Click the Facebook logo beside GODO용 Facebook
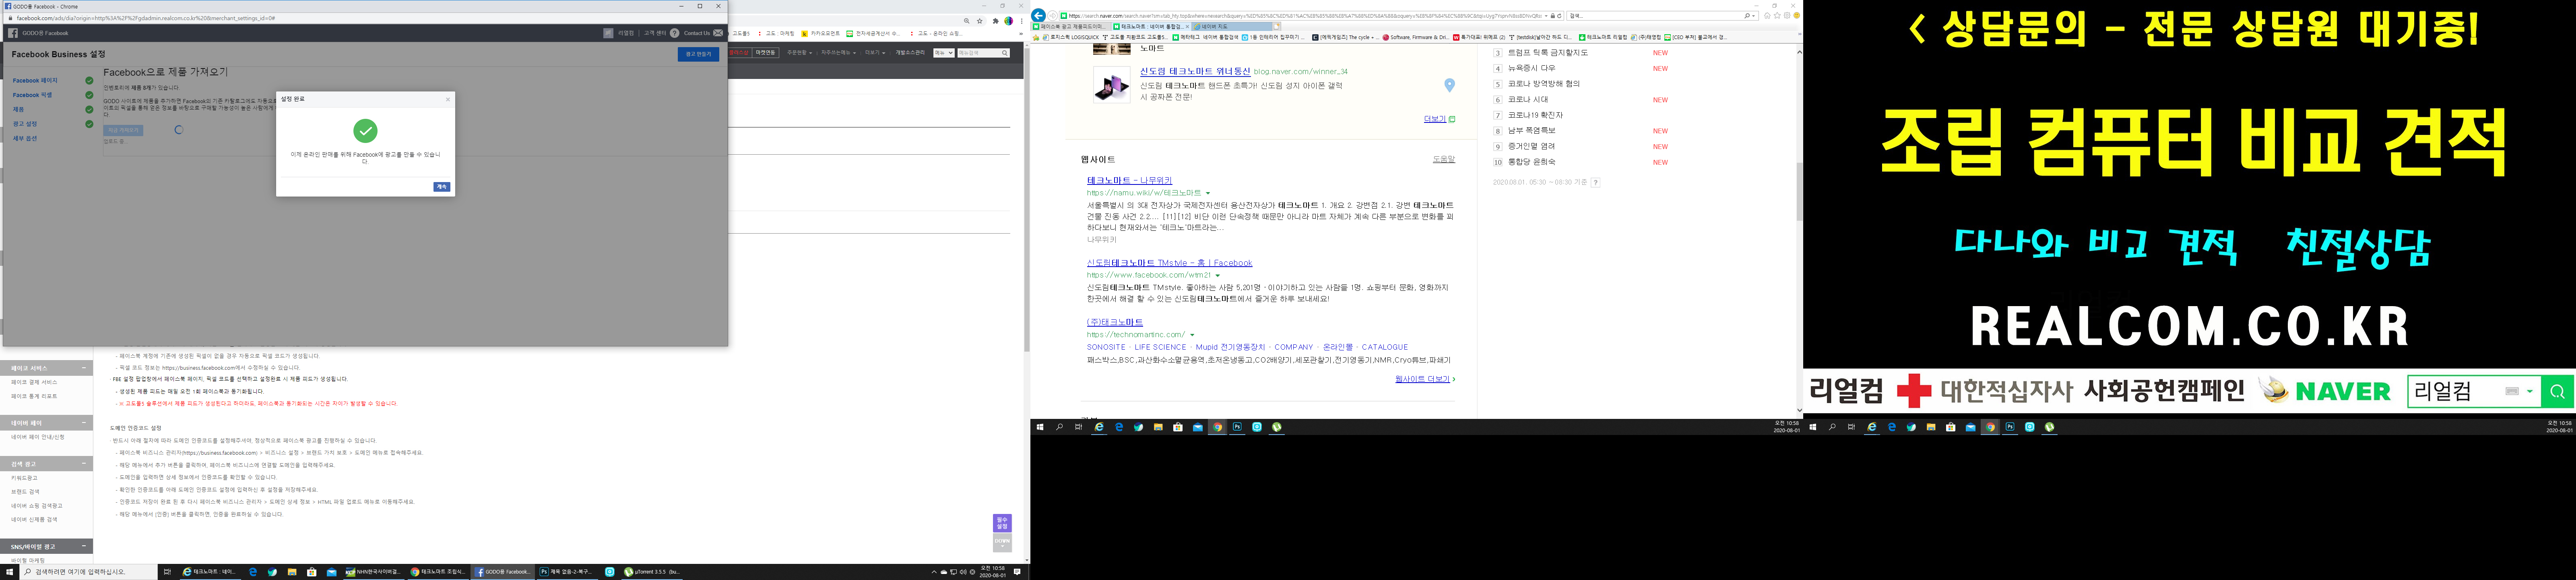The image size is (2576, 580). coord(13,33)
